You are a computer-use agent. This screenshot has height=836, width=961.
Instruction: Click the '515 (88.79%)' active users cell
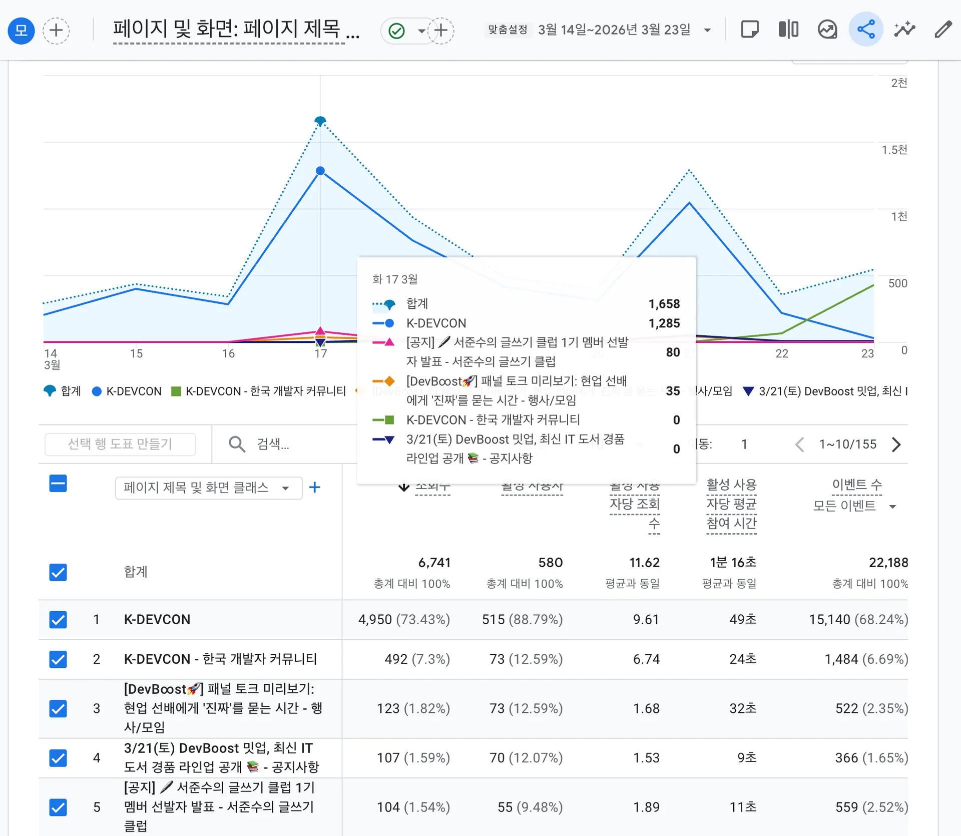pyautogui.click(x=522, y=619)
